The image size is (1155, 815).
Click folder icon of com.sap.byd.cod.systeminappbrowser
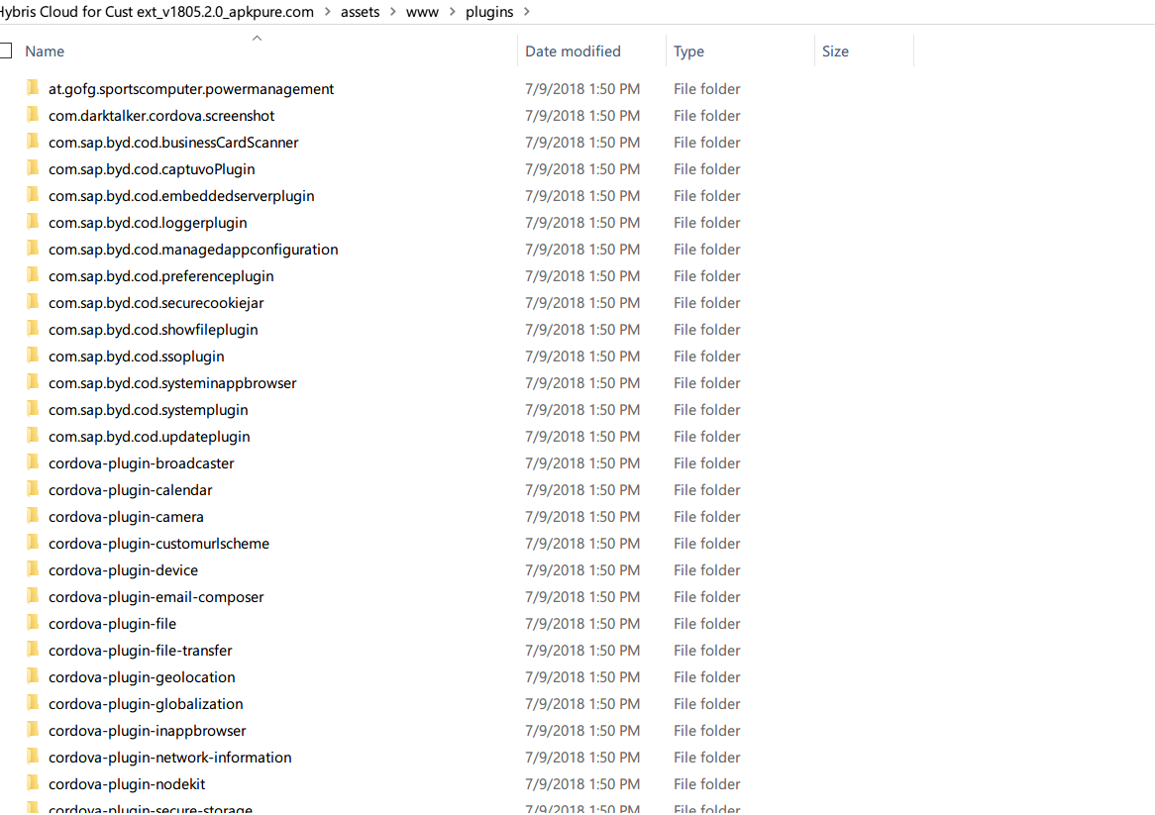tap(33, 382)
